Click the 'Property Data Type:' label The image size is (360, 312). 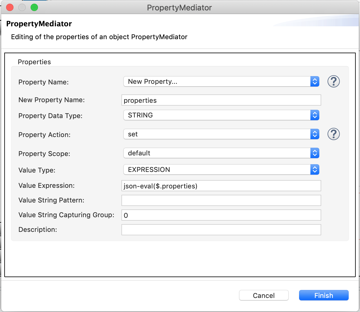pos(50,116)
